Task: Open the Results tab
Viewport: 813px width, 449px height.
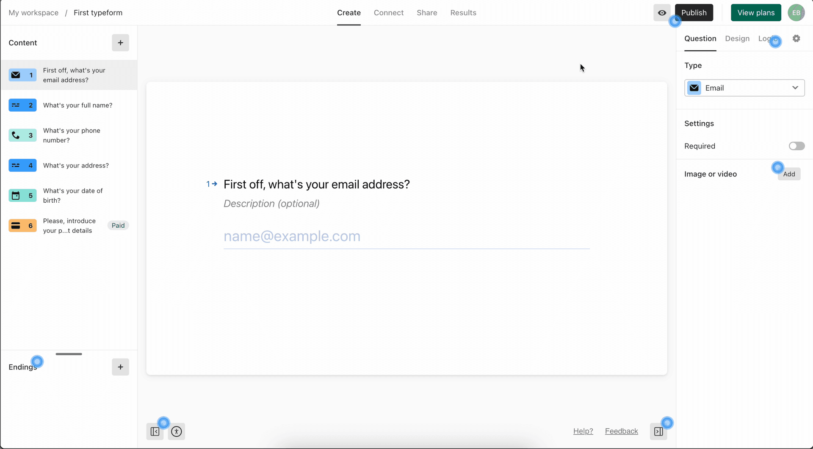Action: coord(463,13)
